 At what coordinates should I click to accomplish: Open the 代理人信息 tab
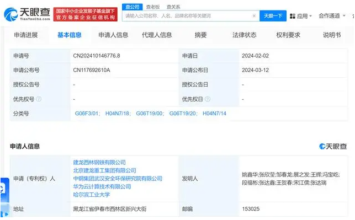(x=157, y=35)
